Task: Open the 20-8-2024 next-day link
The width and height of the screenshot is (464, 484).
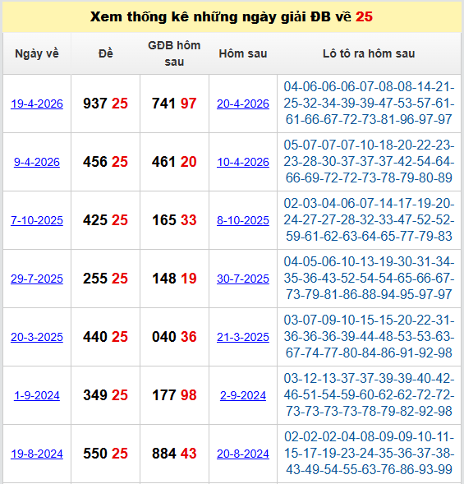Action: tap(243, 454)
